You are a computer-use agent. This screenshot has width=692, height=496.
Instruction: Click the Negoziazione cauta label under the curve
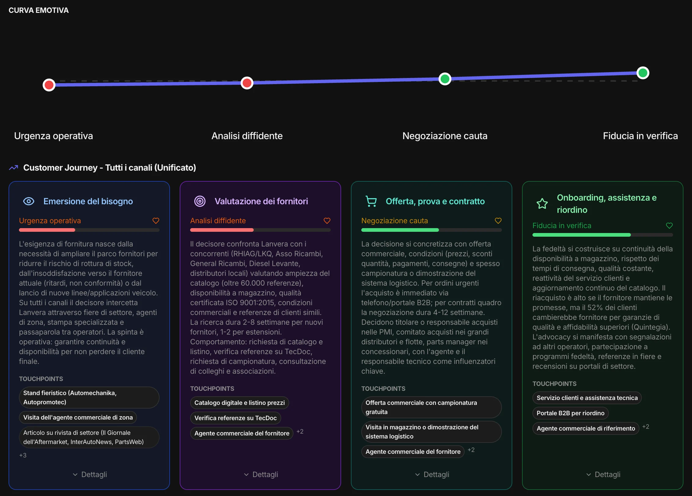pos(445,136)
